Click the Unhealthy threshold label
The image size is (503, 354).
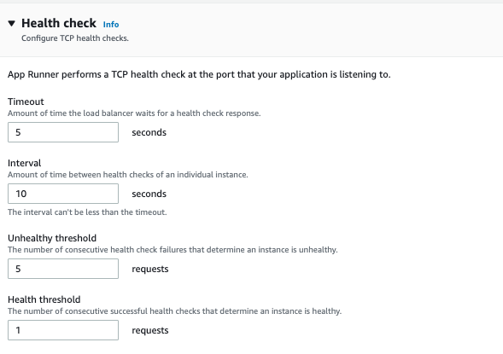(x=52, y=238)
